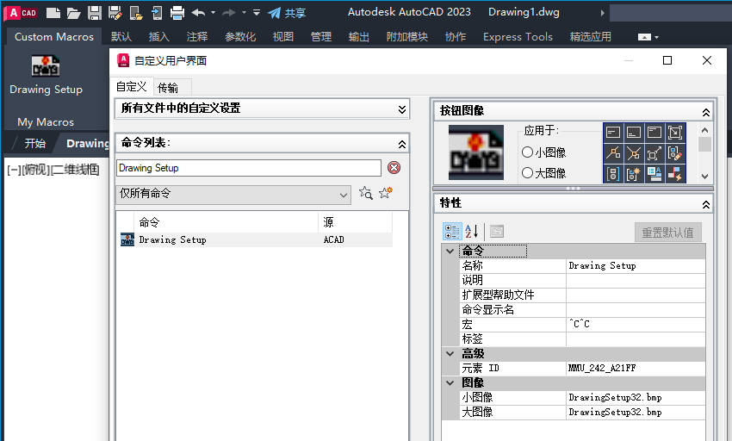Open the 默认 ribbon tab

coord(121,36)
